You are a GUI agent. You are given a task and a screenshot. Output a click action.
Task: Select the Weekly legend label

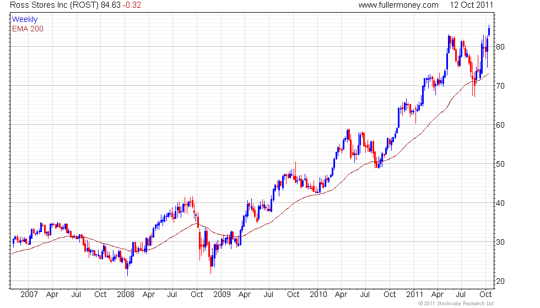(24, 20)
